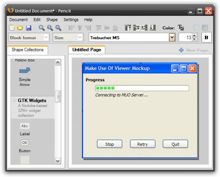Increase font size with the up stepper arrow
The width and height of the screenshot is (220, 177).
tap(194, 35)
